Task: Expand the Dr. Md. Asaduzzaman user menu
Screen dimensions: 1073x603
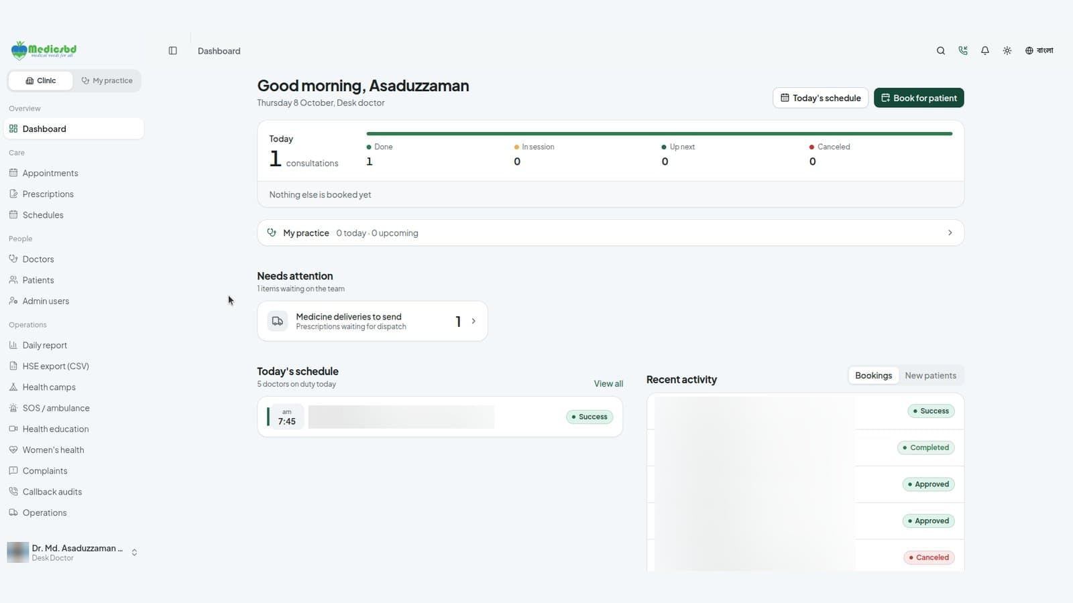Action: click(74, 552)
